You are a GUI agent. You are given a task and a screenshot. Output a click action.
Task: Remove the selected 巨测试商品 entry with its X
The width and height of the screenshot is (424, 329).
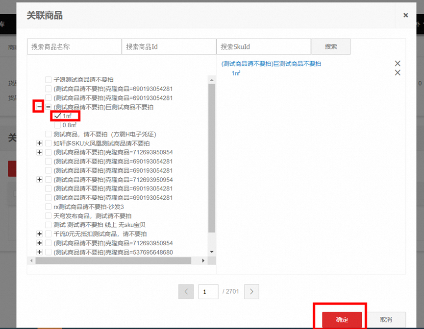click(x=398, y=64)
